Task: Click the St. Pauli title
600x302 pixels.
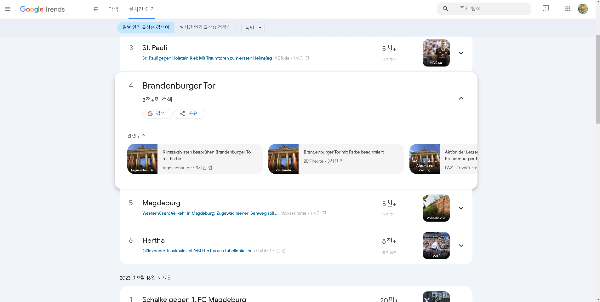Action: (155, 48)
